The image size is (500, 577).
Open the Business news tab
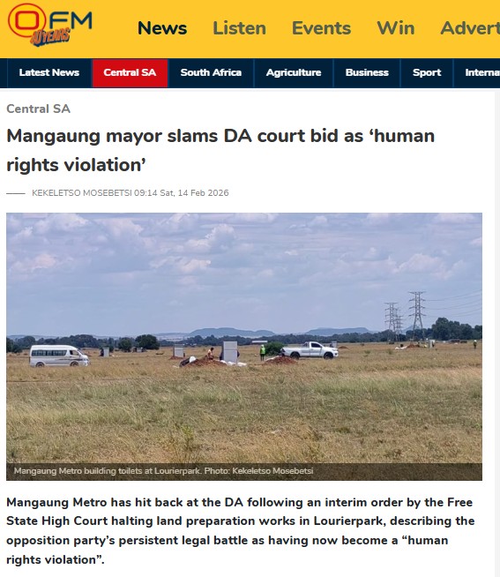click(x=367, y=73)
